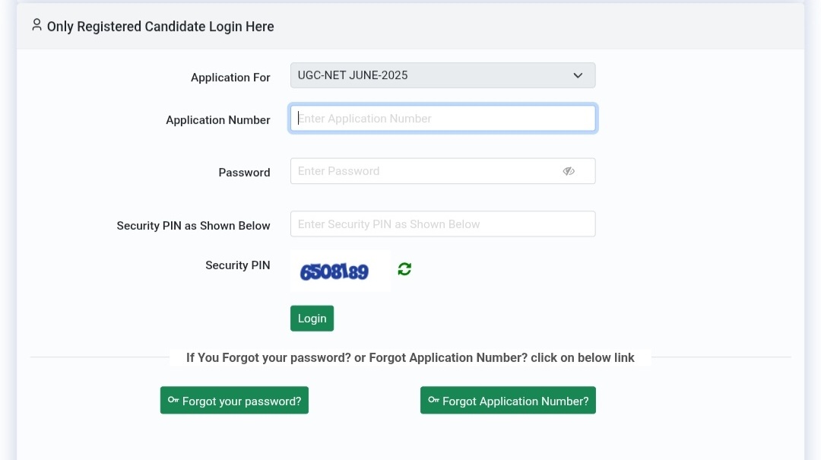This screenshot has width=821, height=460.
Task: Click the Application For label
Action: 230,78
